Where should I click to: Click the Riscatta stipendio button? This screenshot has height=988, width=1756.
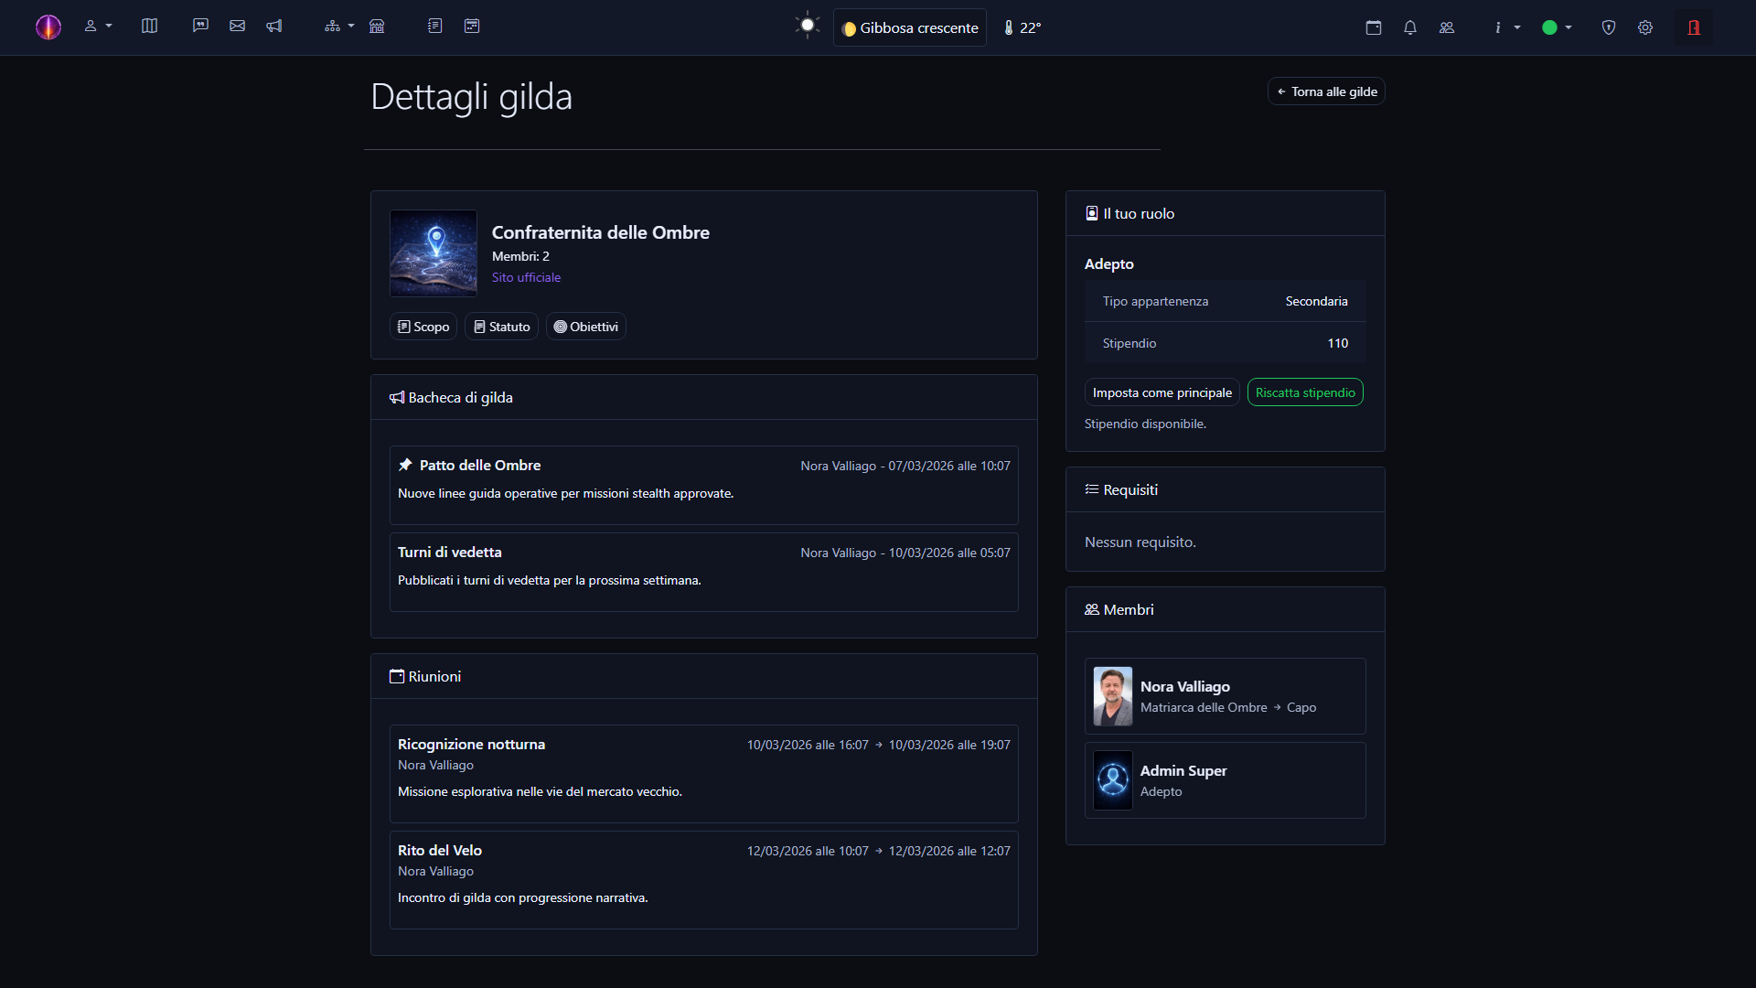pyautogui.click(x=1305, y=392)
